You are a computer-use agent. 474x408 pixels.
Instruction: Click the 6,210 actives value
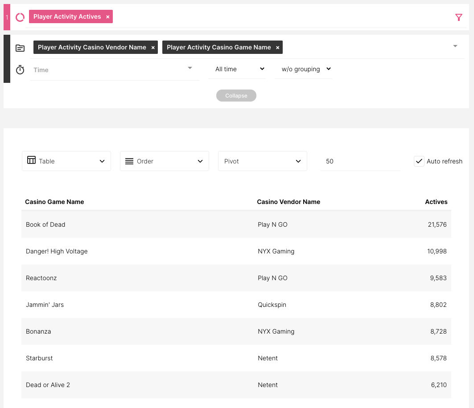[x=439, y=385]
